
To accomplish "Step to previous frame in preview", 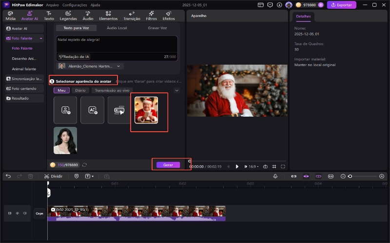I will pos(229,167).
